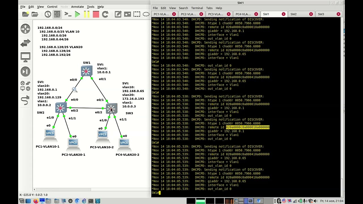This screenshot has height=204, width=363.
Task: Select the SW2 switch node
Action: coord(60,108)
